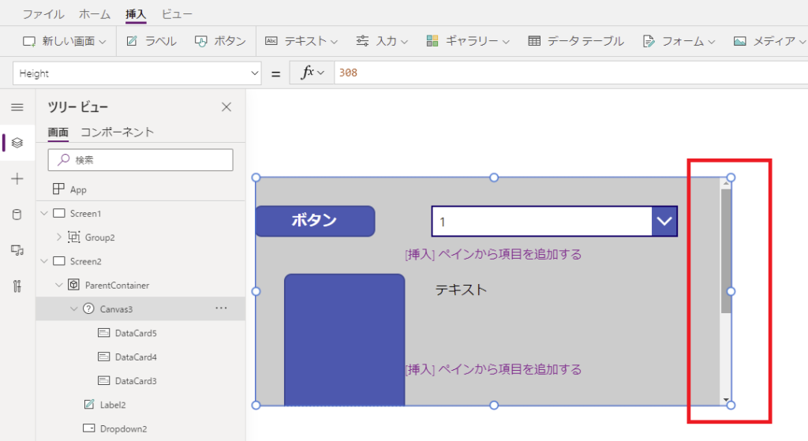Click the plus Insert pane icon
Screen dimensions: 808x441
click(x=17, y=179)
